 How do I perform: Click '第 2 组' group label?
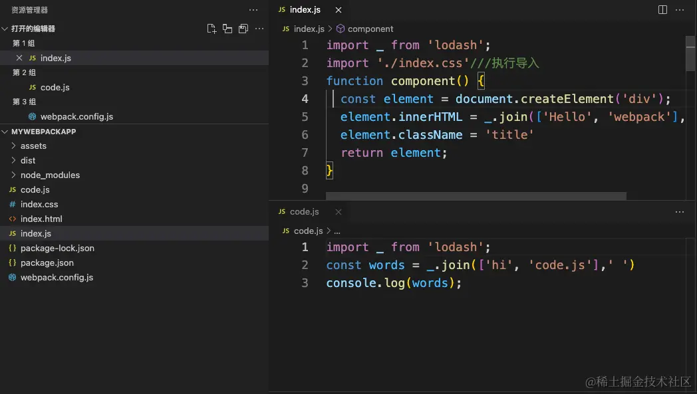pyautogui.click(x=24, y=72)
